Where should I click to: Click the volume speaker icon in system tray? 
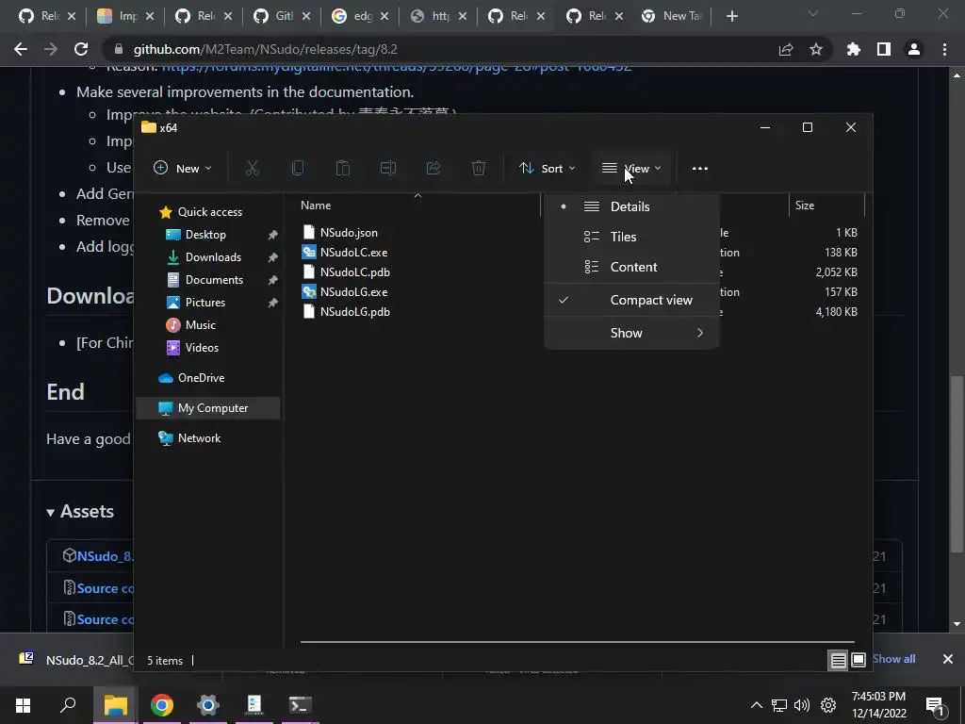802,705
